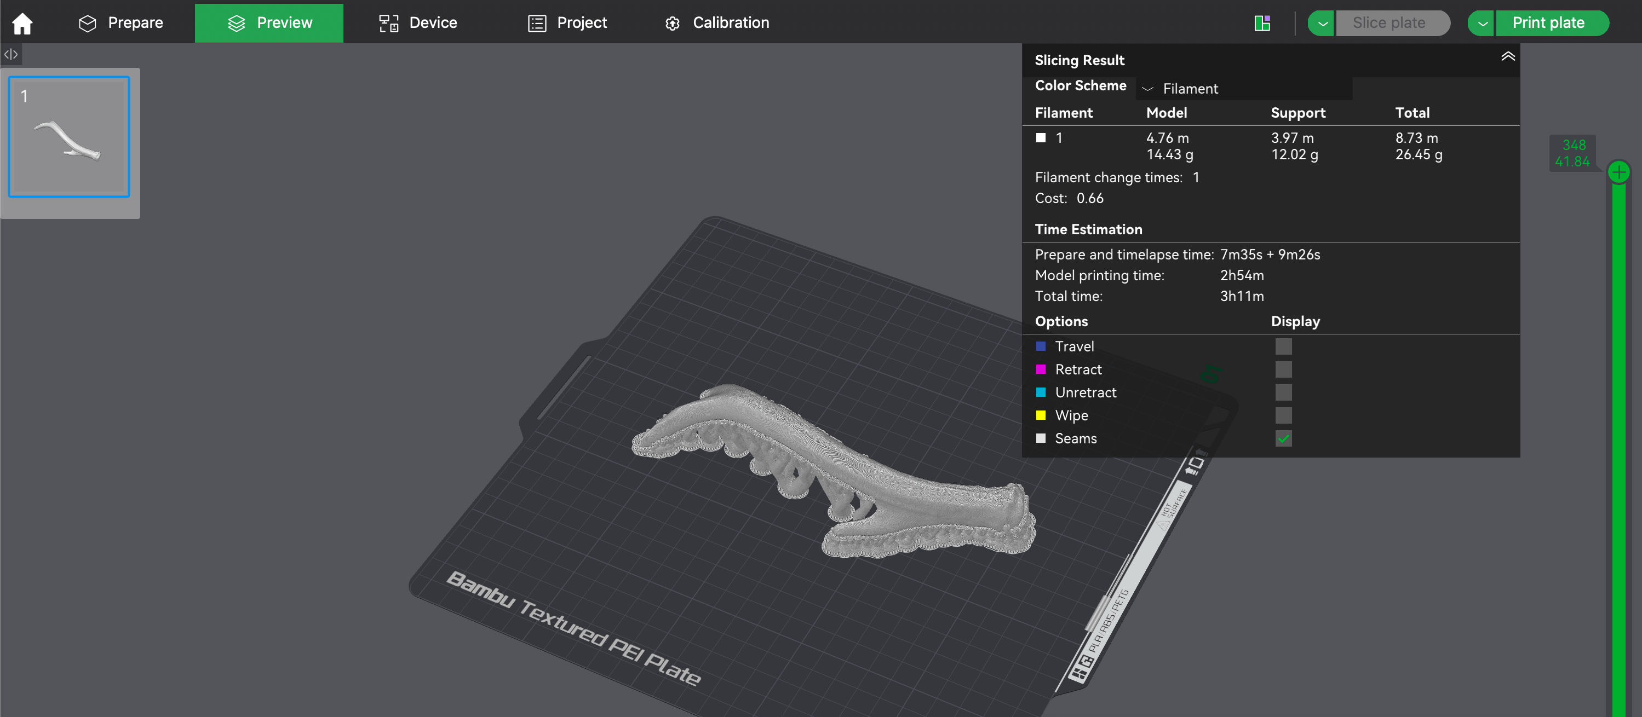Viewport: 1642px width, 717px height.
Task: Collapse the Slicing Result panel
Action: coord(1507,57)
